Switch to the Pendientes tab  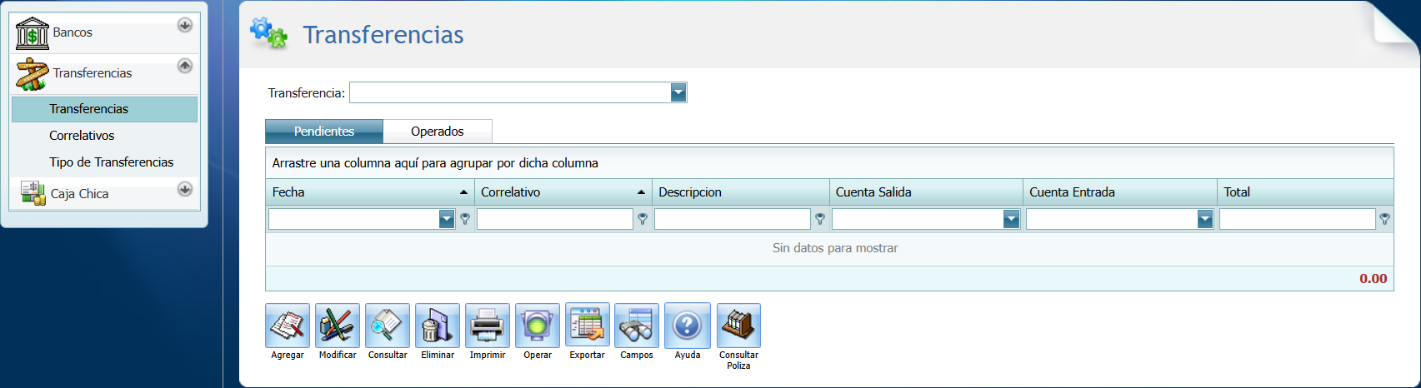[x=324, y=132]
